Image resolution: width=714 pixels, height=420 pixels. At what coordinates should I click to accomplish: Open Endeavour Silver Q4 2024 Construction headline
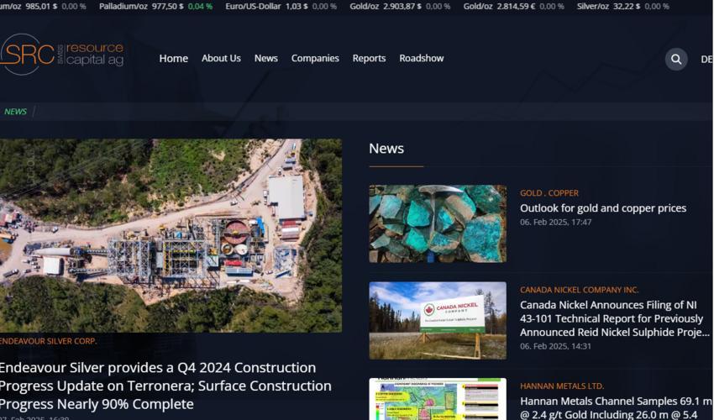[x=165, y=386]
